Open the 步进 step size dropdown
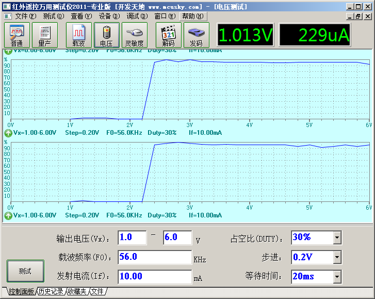 click(337, 257)
